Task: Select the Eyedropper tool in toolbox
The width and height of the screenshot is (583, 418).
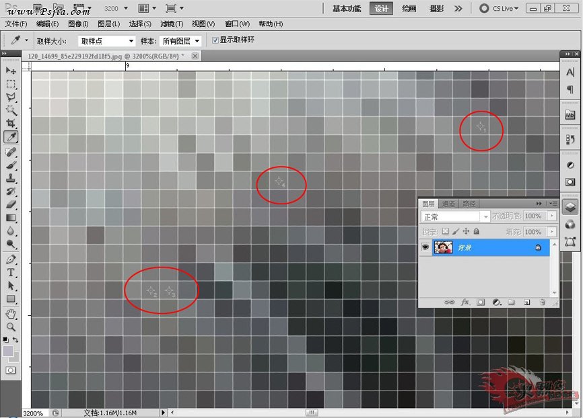Action: (x=11, y=137)
